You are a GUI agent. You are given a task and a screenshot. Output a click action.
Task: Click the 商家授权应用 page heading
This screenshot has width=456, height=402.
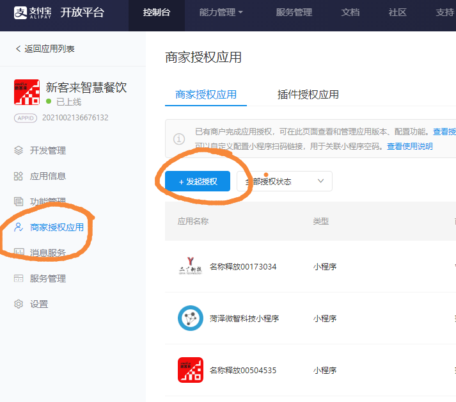[203, 57]
